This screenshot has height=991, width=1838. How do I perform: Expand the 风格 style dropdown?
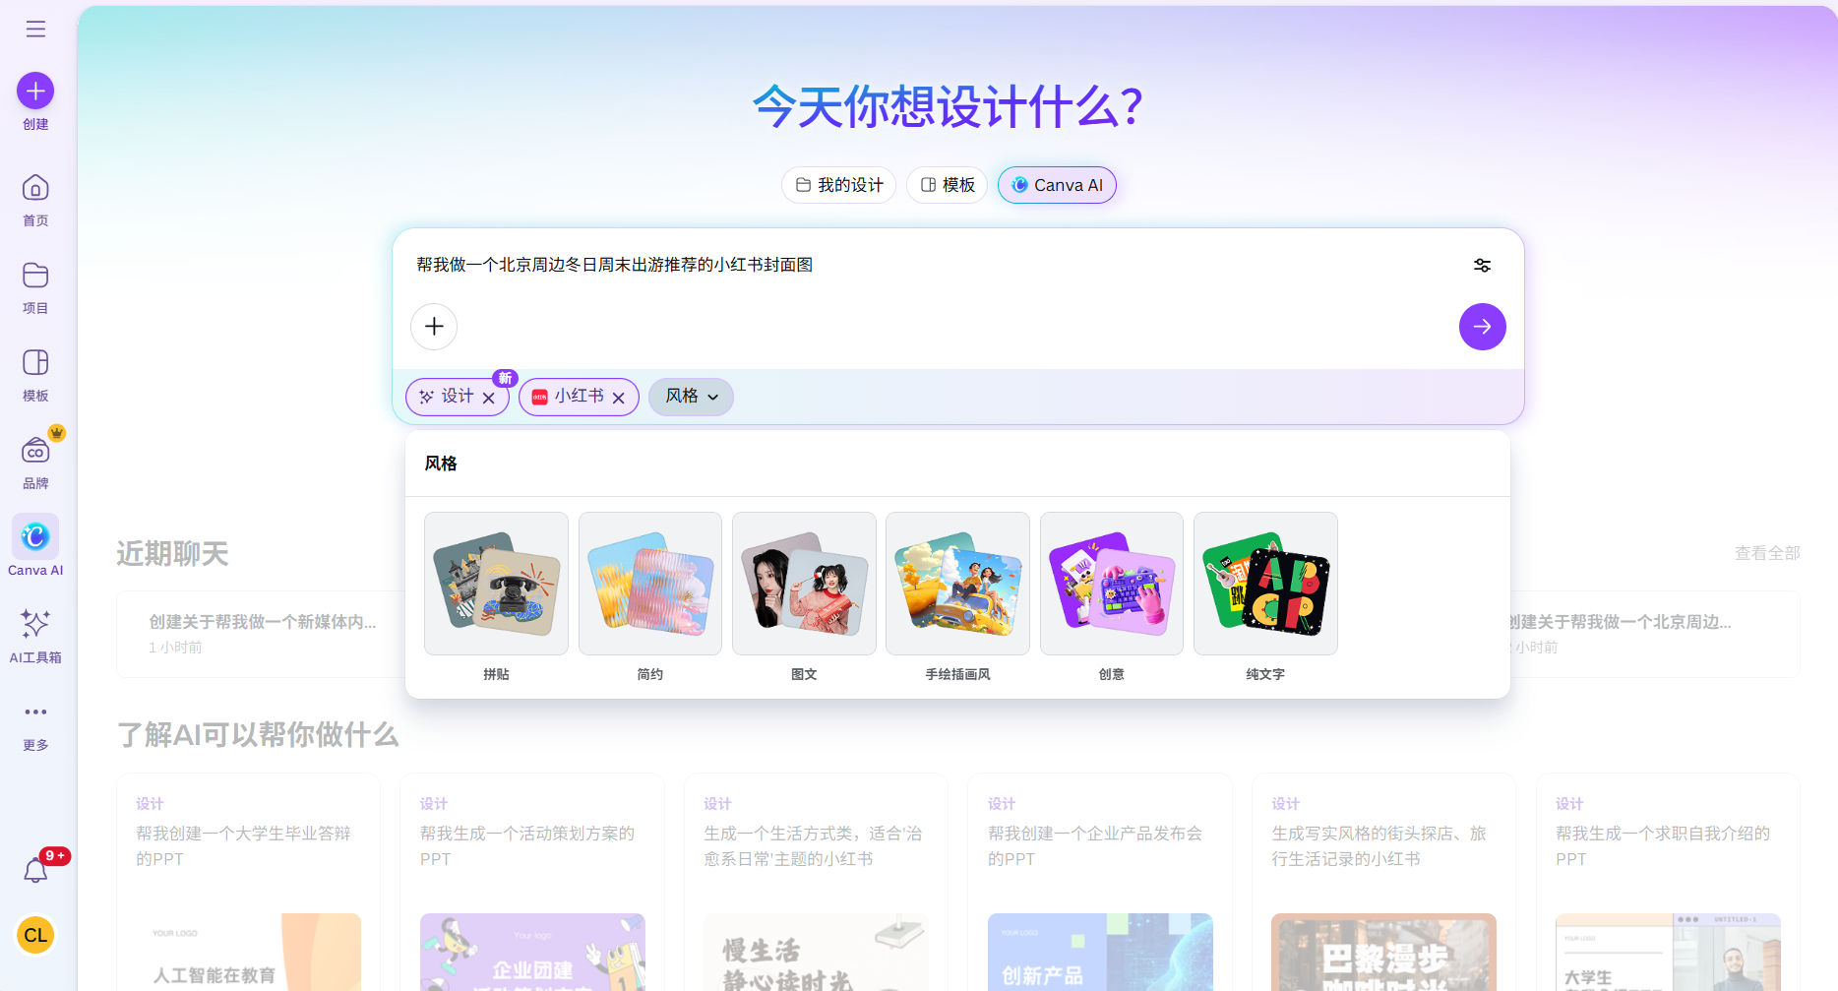[x=690, y=397]
